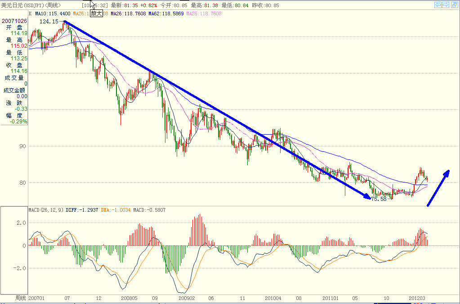Click the 201203 date on the time axis
The width and height of the screenshot is (460, 304).
click(417, 299)
